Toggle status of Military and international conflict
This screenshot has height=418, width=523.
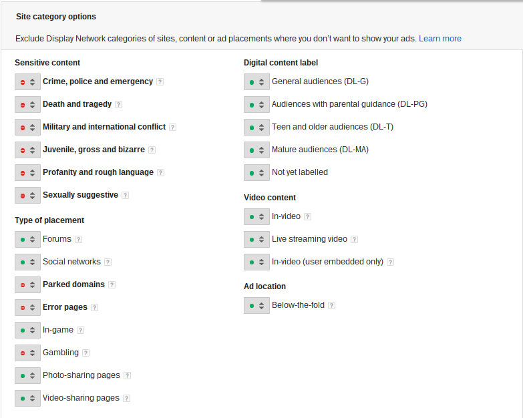coord(27,128)
